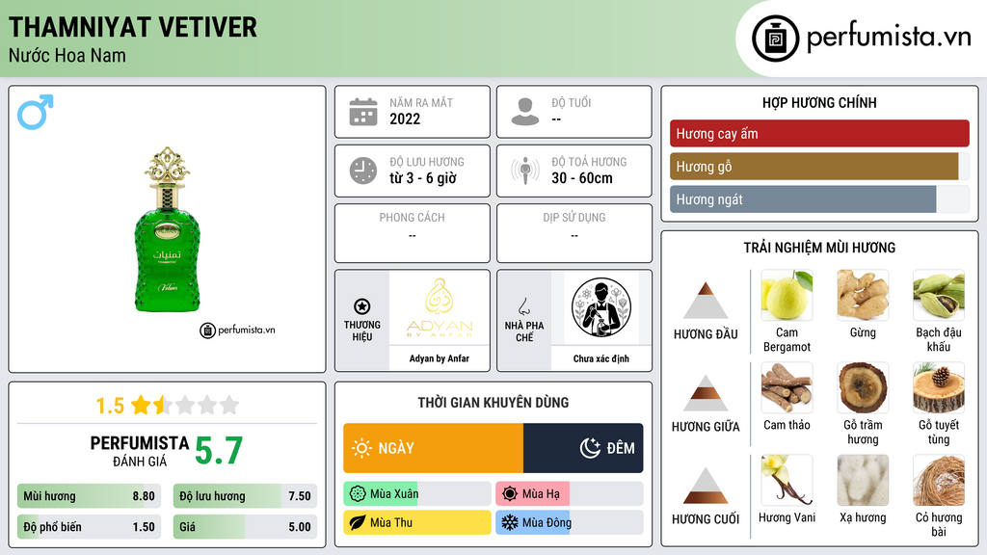The width and height of the screenshot is (987, 555).
Task: Click the Thời gian khuyên dùng heading
Action: 493,402
